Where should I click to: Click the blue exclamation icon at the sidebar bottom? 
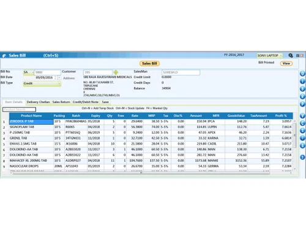(302, 157)
